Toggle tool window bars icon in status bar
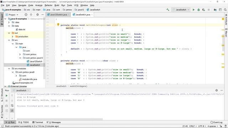228x128 pixels. tap(2, 126)
